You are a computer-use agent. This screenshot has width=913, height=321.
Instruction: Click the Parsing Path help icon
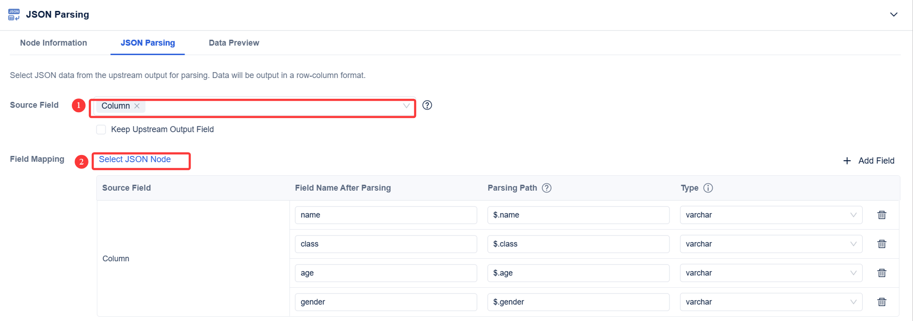pyautogui.click(x=547, y=188)
